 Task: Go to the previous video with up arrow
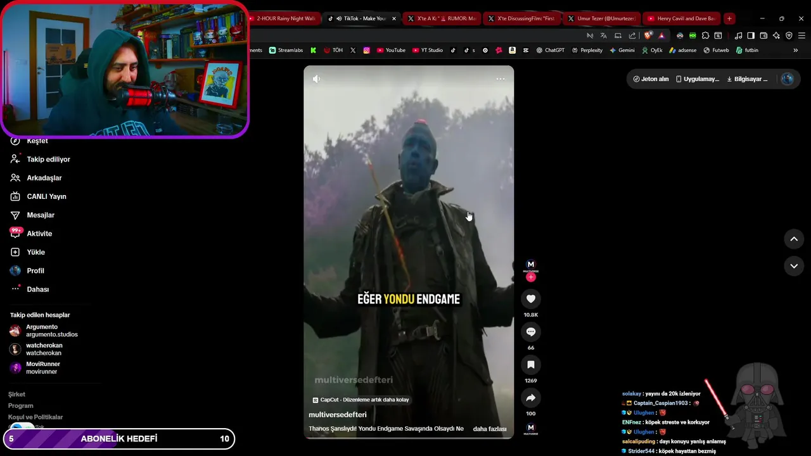click(794, 239)
